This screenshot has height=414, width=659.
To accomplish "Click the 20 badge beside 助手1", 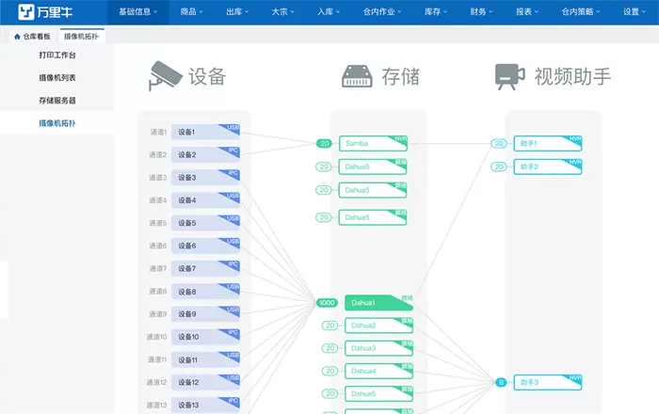I will pyautogui.click(x=499, y=144).
